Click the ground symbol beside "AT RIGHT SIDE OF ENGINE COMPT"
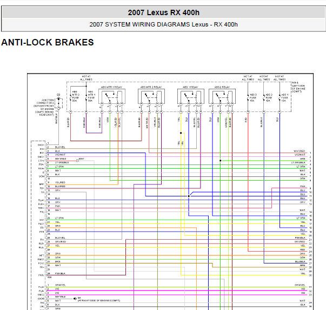 click(x=75, y=299)
